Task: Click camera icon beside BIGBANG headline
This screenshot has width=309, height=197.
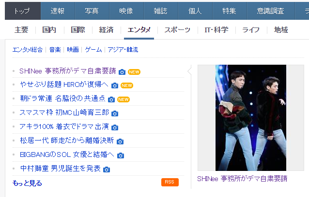Action: [x=121, y=155]
